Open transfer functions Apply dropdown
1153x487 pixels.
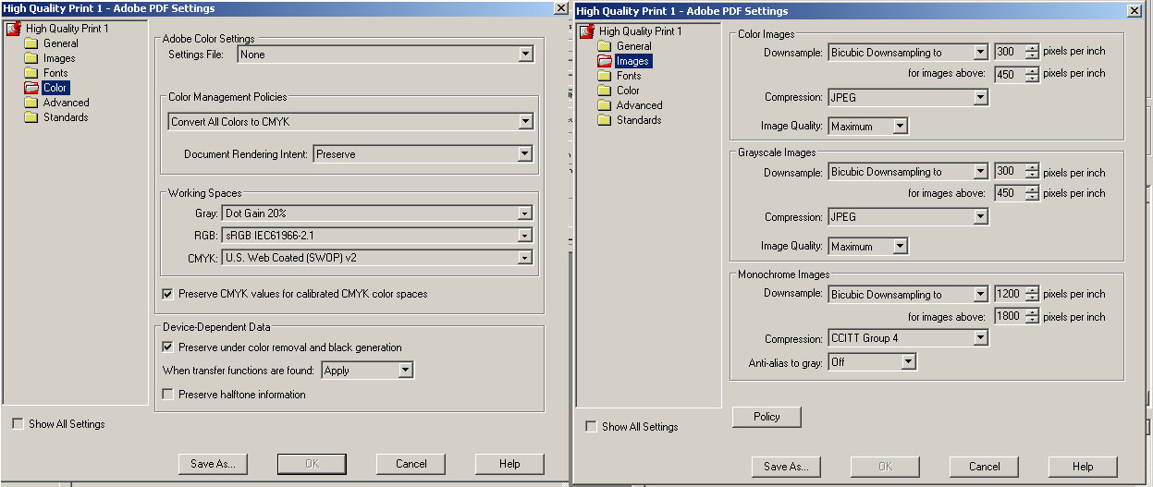[x=367, y=371]
